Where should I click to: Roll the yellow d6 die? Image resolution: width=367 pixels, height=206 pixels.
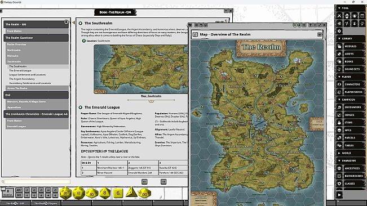[118, 193]
